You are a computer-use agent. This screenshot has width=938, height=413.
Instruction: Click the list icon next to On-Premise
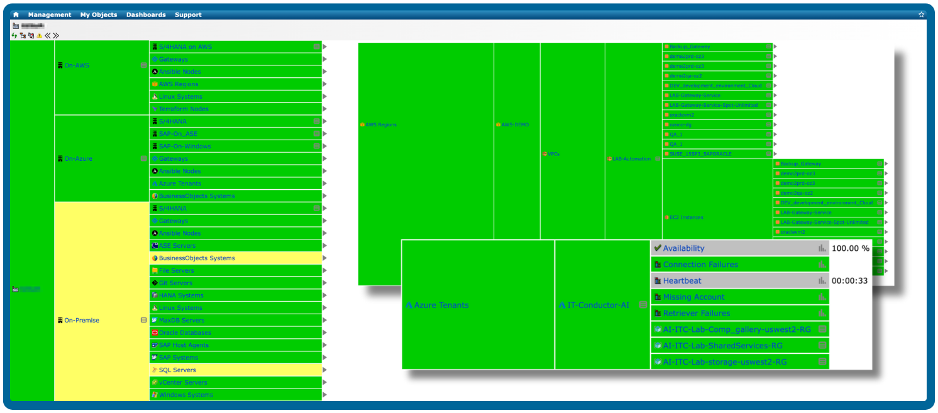click(143, 320)
